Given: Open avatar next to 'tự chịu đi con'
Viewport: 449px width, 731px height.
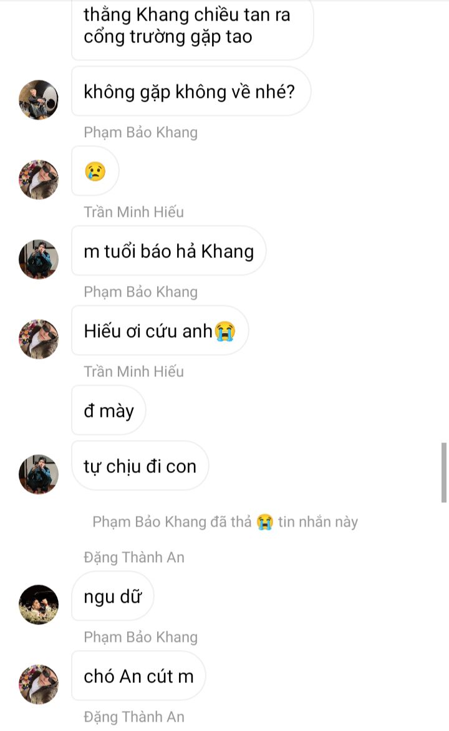Looking at the screenshot, I should 38,474.
